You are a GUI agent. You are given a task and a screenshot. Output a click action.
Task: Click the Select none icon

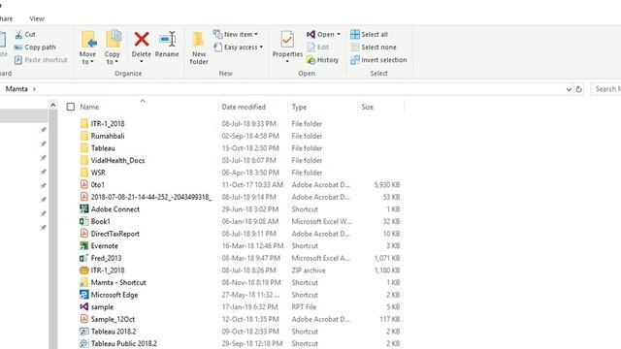[x=355, y=48]
